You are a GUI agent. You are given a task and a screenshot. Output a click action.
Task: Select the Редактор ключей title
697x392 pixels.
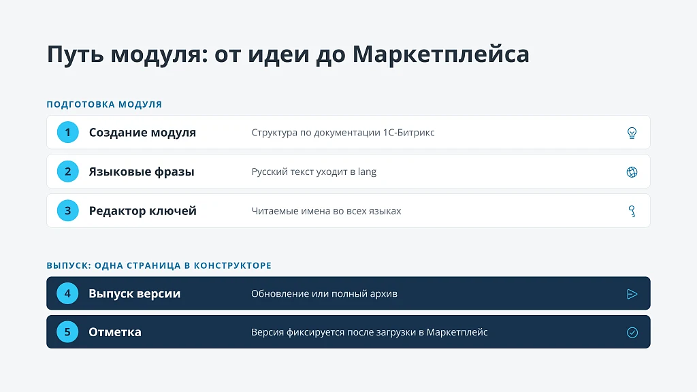tap(143, 211)
